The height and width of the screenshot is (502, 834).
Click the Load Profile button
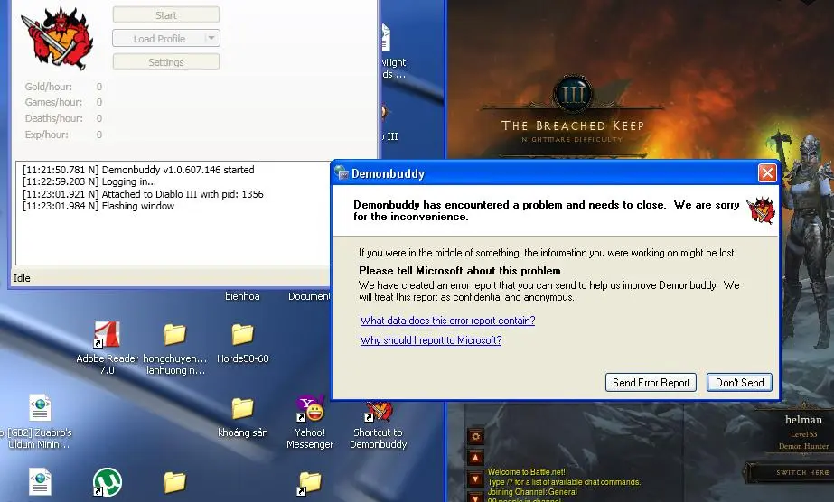click(158, 39)
